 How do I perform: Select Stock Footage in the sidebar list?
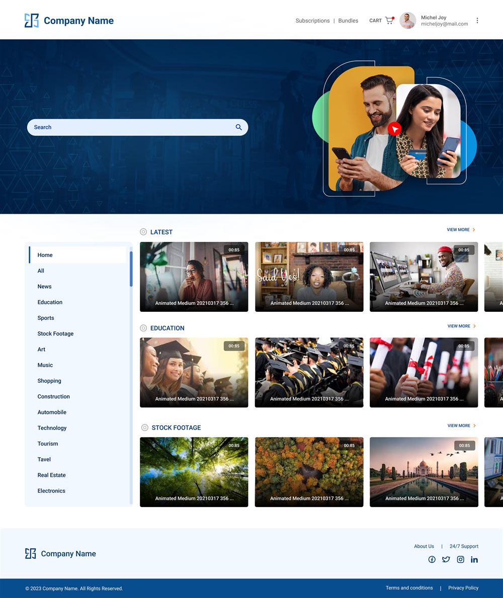(x=55, y=334)
